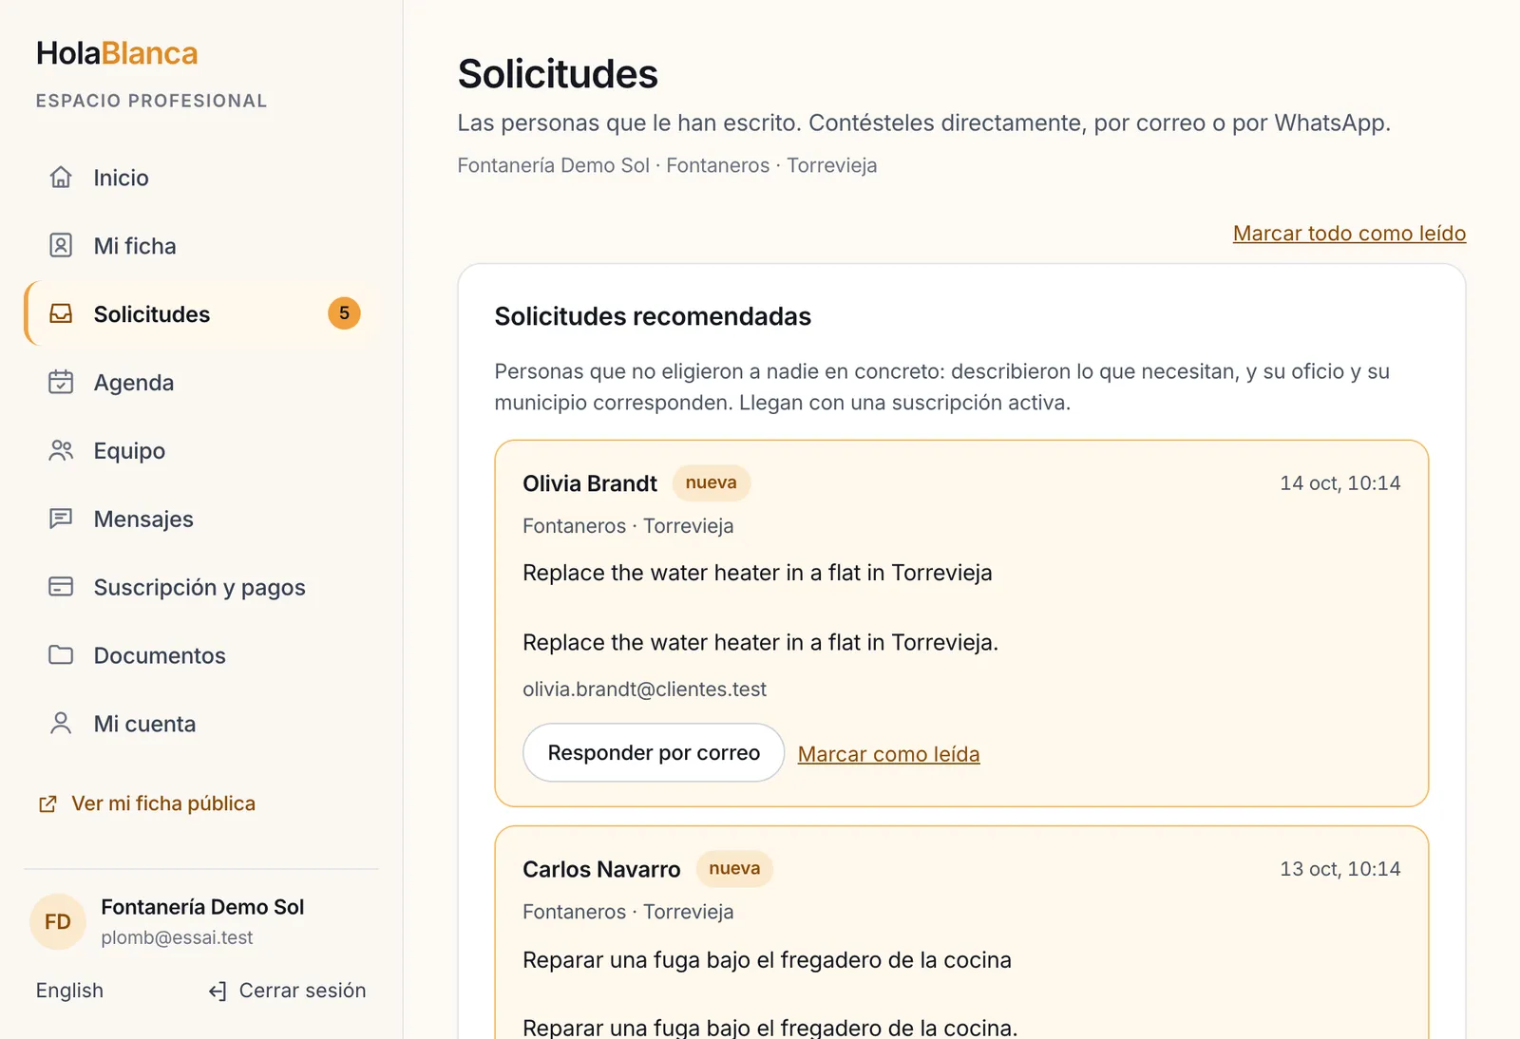This screenshot has width=1520, height=1039.
Task: Click the external link icon beside Ver mi ficha pública
Action: (x=47, y=804)
